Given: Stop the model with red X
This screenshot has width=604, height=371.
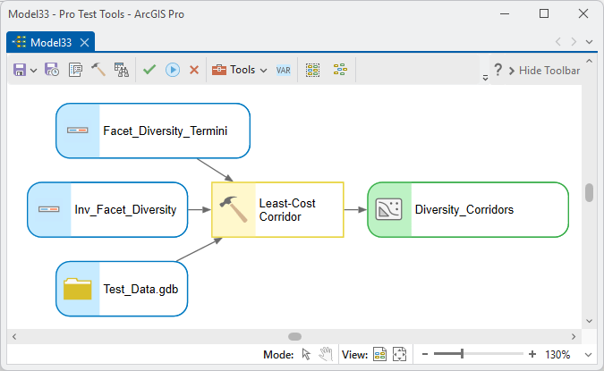Looking at the screenshot, I should 194,70.
